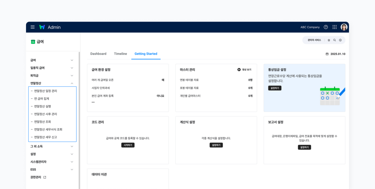Click the search magnifier icon
The height and width of the screenshot is (189, 375).
point(334,40)
